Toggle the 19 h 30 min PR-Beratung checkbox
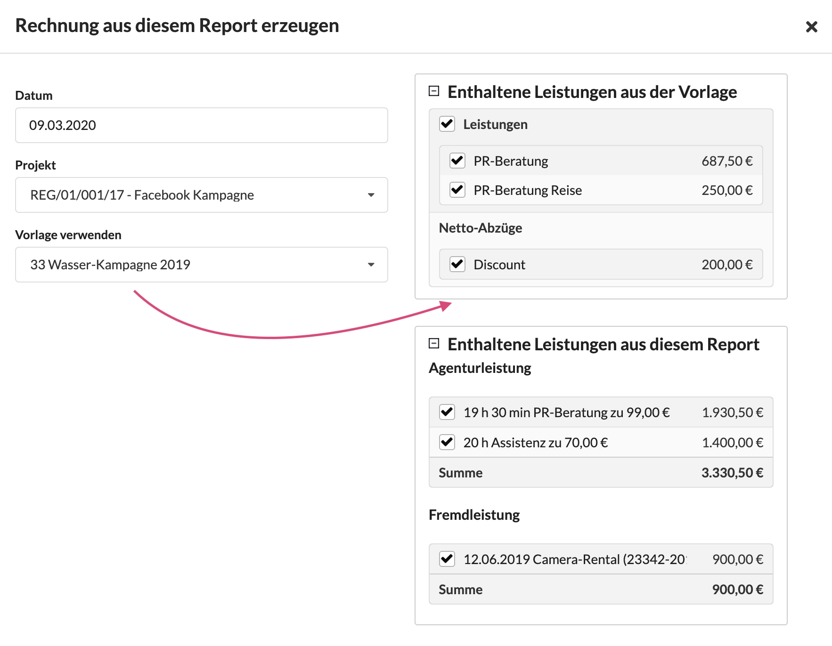The height and width of the screenshot is (646, 832). (x=447, y=412)
